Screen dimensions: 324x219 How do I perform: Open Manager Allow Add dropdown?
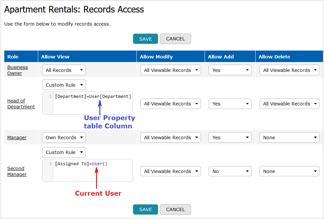click(x=230, y=138)
